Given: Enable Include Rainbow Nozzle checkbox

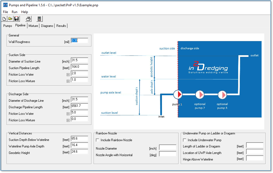Looking at the screenshot, I should click(97, 140).
